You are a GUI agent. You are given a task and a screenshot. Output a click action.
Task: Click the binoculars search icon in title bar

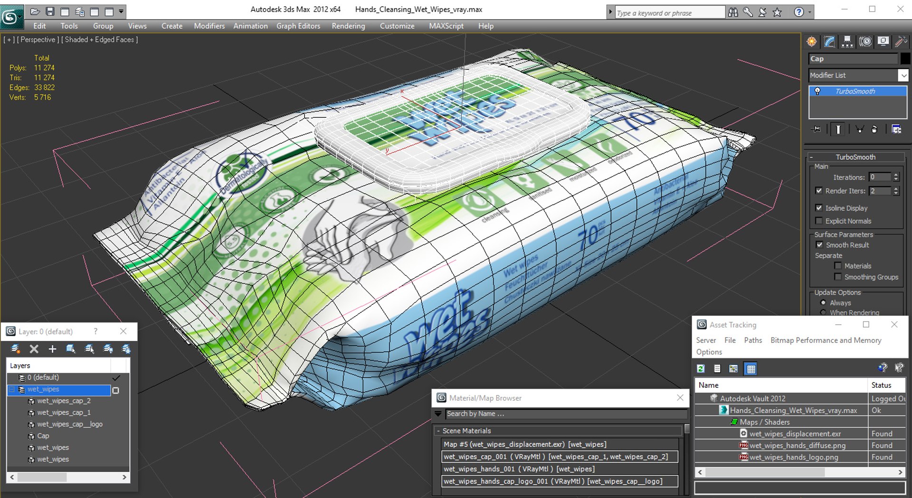pyautogui.click(x=733, y=12)
